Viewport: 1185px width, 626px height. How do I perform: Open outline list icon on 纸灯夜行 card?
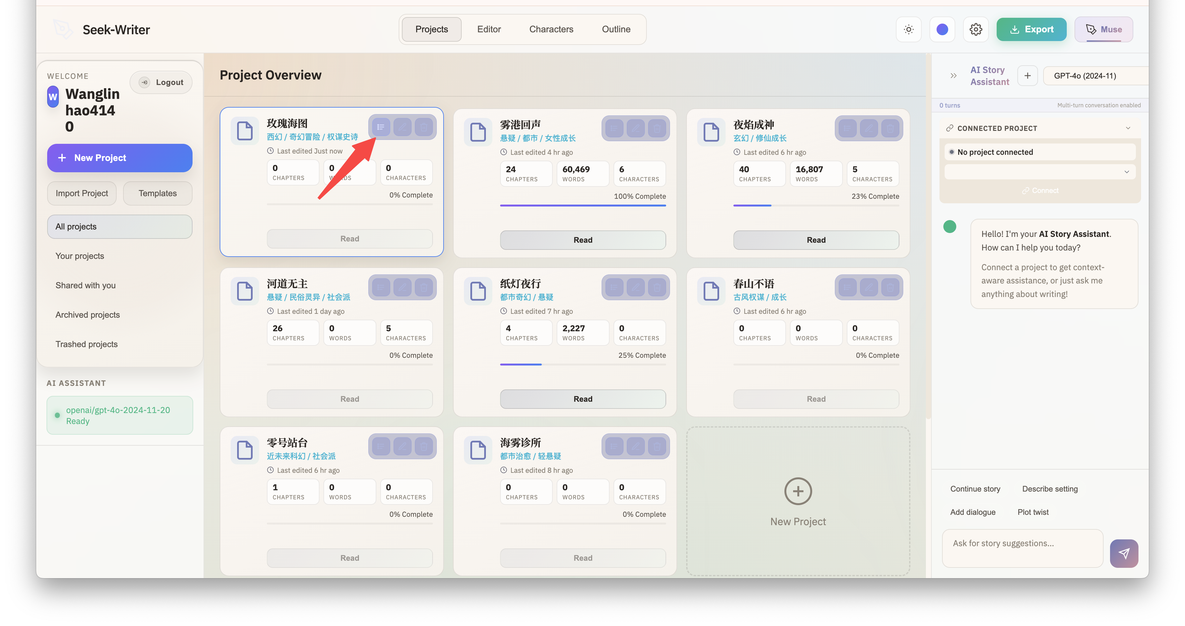click(614, 288)
